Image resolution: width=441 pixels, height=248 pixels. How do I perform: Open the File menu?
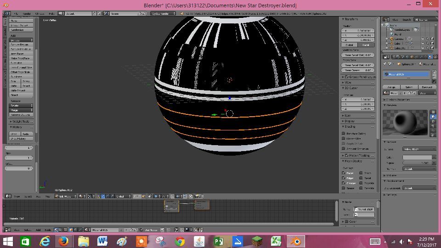coord(16,13)
